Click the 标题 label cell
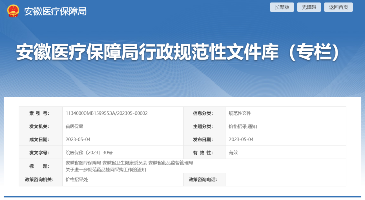The width and height of the screenshot is (365, 200). click(x=41, y=166)
